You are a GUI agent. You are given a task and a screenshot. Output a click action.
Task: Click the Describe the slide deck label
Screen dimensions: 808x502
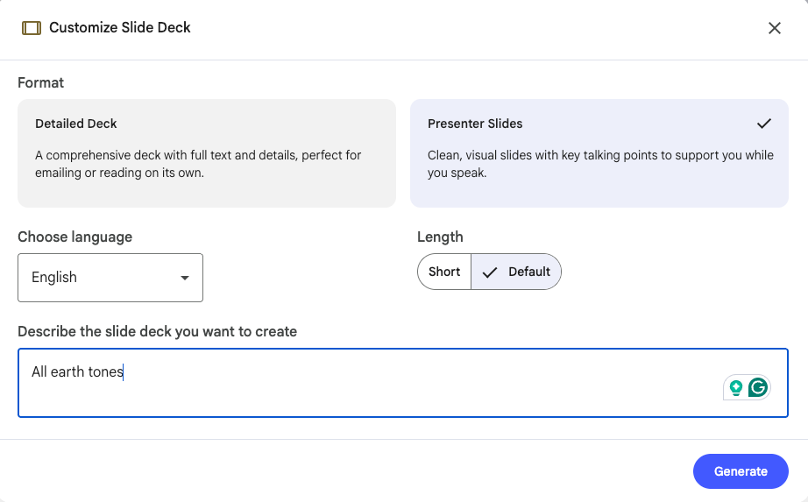[158, 332]
